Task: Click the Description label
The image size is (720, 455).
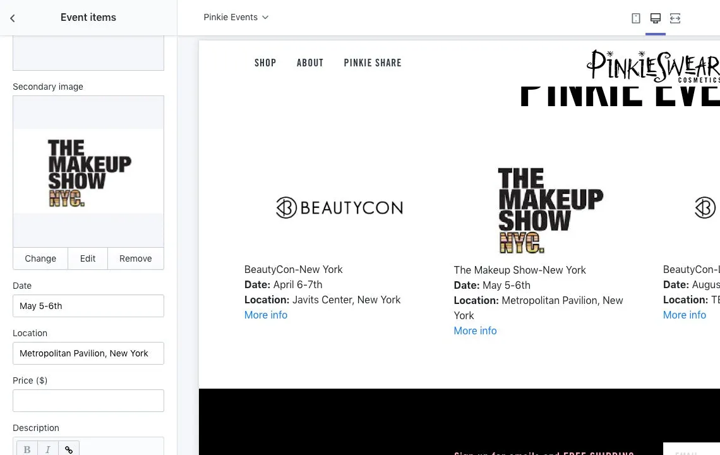Action: pos(36,428)
